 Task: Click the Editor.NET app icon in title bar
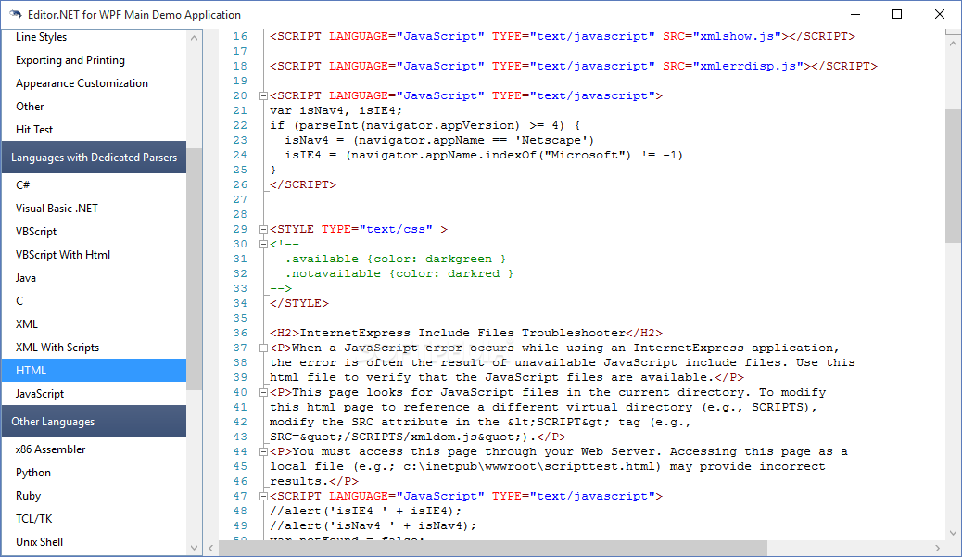15,14
